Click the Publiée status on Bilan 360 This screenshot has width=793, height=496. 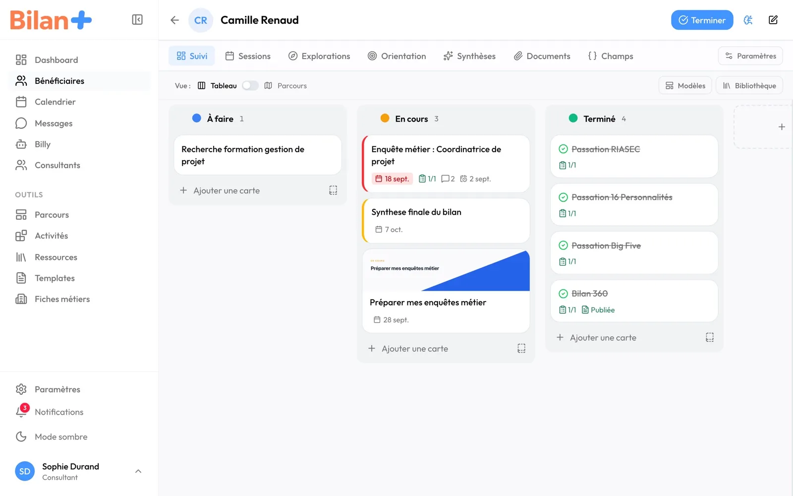point(598,310)
